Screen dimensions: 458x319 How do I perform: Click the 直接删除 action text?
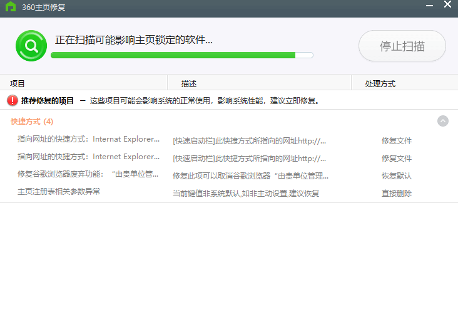(x=397, y=194)
